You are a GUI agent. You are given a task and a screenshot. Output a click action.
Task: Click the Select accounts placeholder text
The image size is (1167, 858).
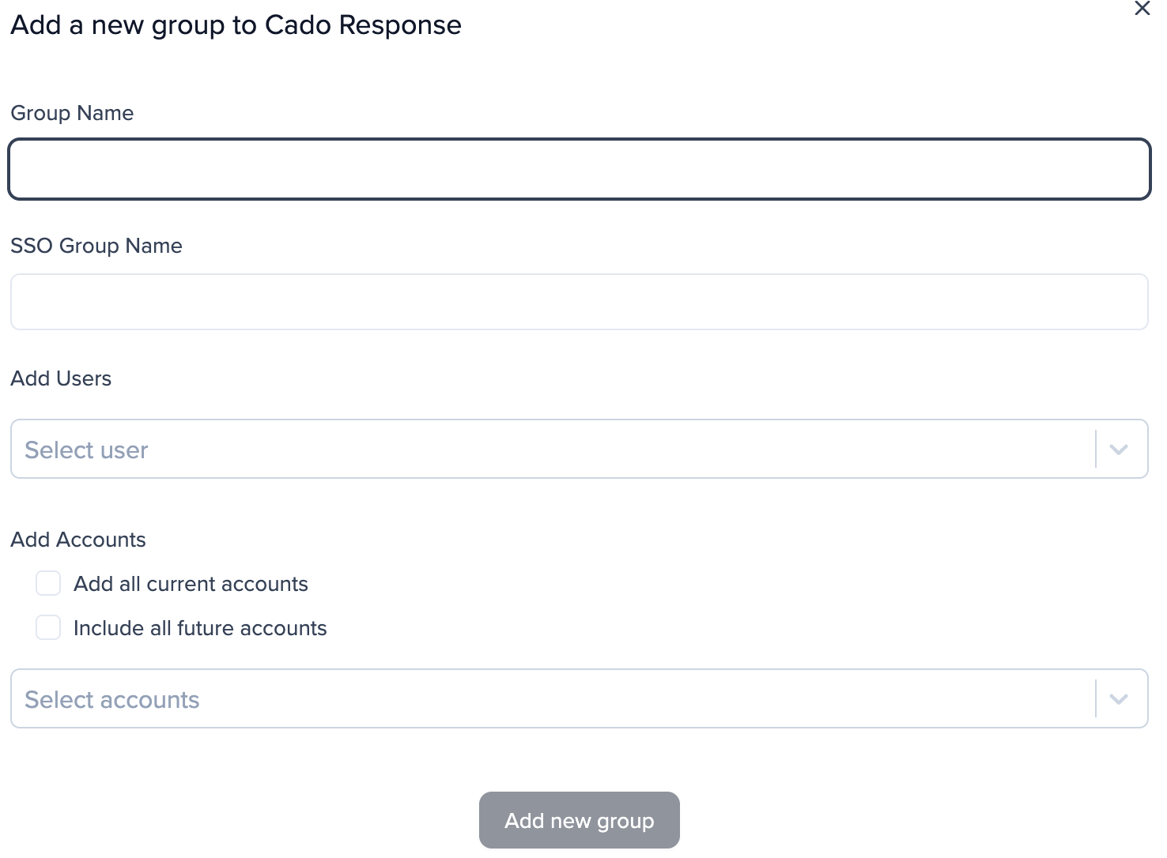pyautogui.click(x=112, y=698)
